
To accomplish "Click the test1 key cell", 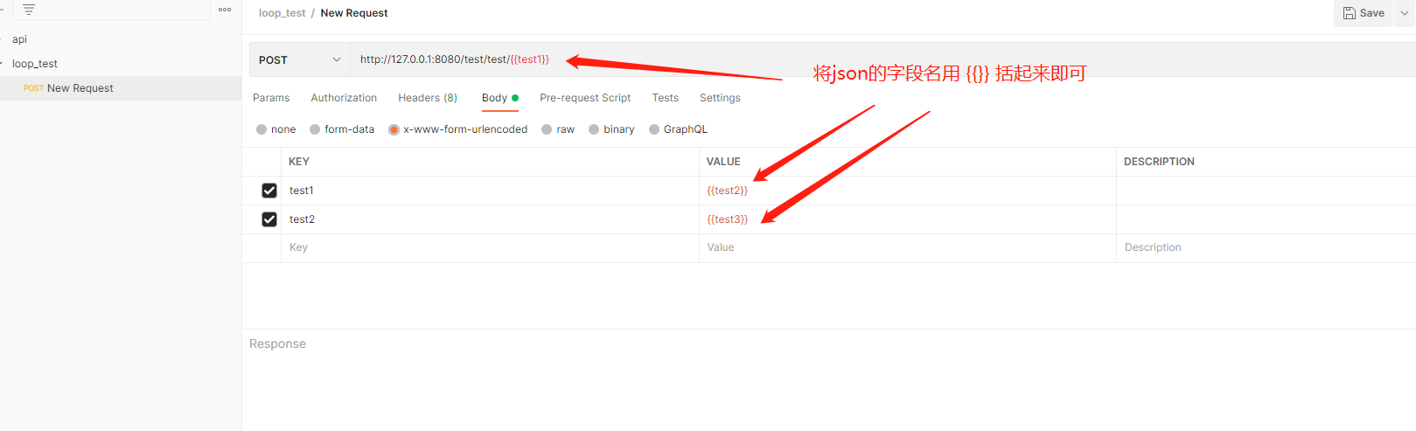I will tap(490, 191).
